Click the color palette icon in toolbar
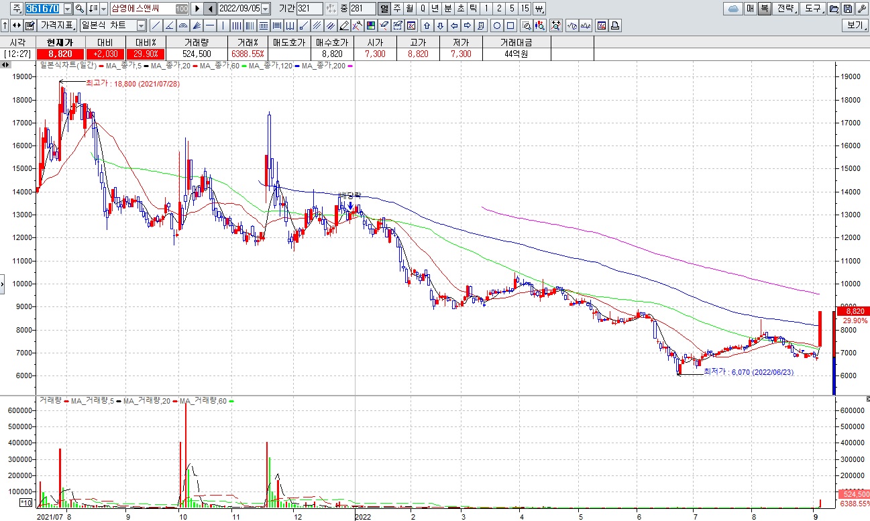Image resolution: width=870 pixels, height=521 pixels. coord(370,25)
